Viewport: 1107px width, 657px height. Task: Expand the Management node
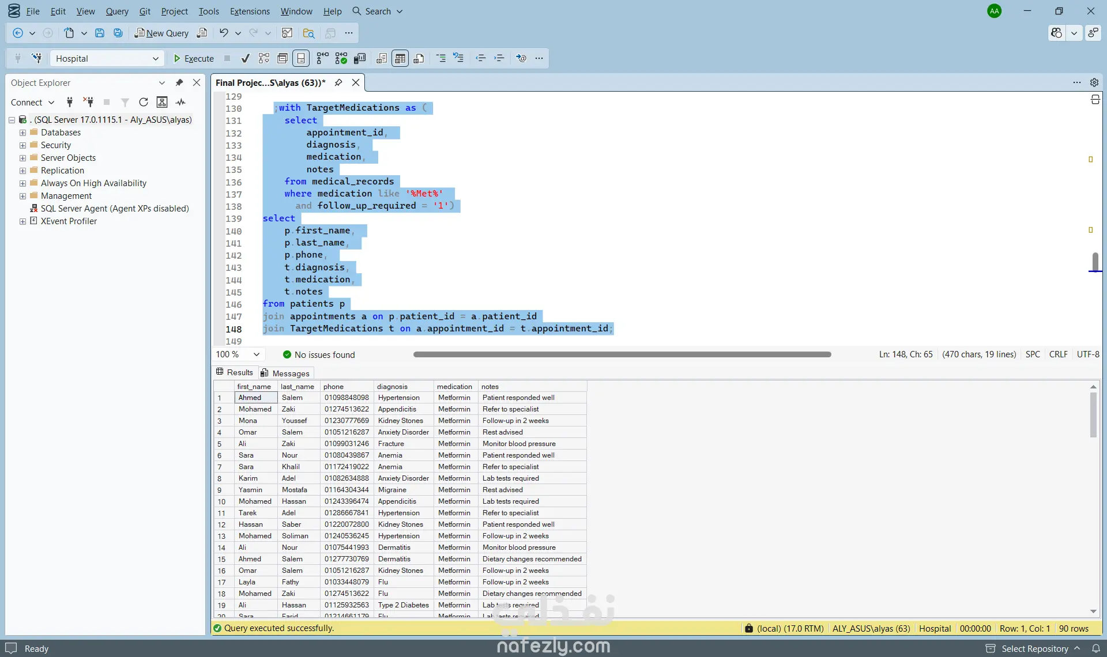[22, 196]
